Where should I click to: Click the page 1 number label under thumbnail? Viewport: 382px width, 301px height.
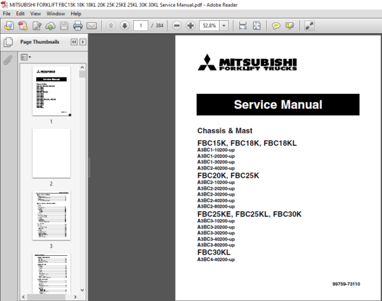(x=51, y=121)
